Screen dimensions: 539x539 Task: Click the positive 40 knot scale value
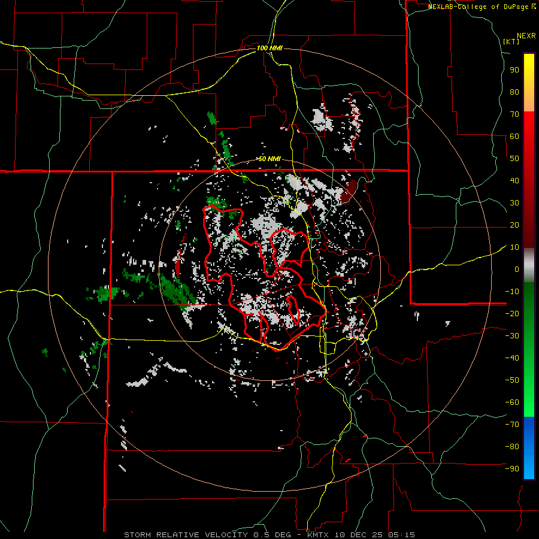514,180
